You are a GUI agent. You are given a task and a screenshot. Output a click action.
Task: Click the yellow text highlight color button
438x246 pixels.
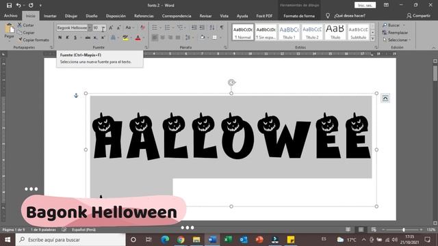click(125, 38)
